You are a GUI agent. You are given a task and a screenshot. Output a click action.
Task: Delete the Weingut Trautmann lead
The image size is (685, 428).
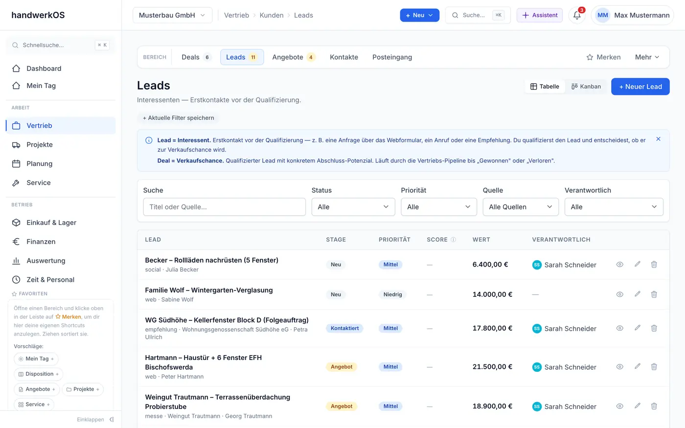[654, 406]
